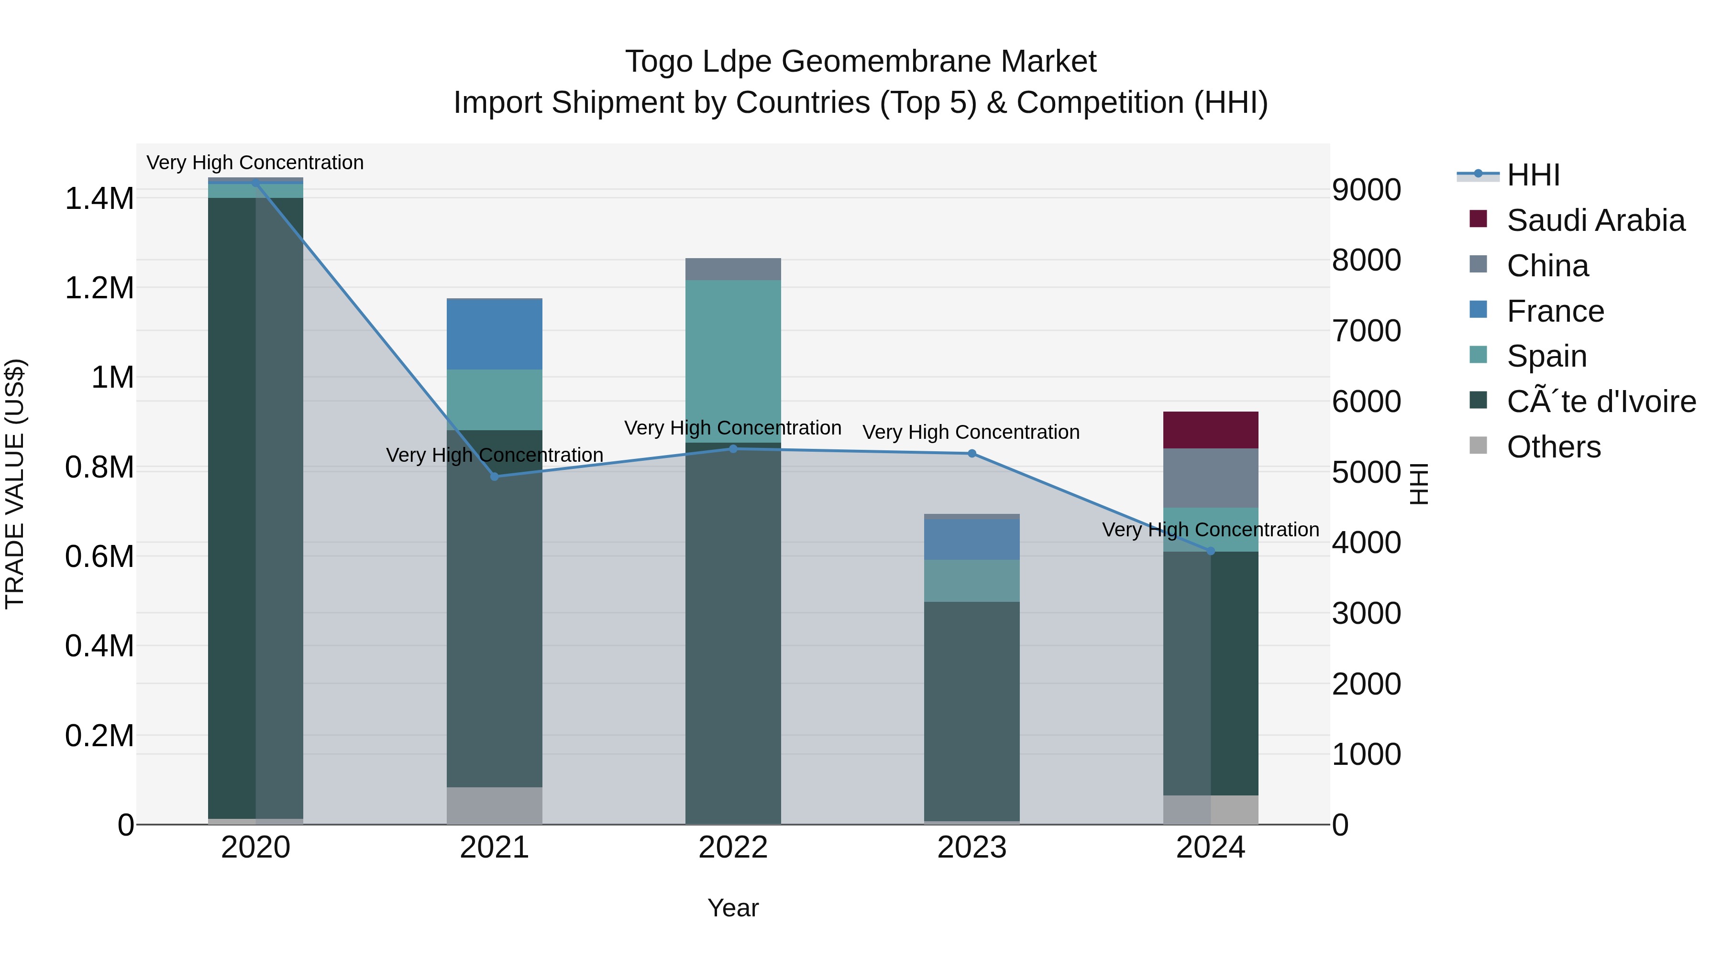Click the 2021 Very High Concentration annotation
Image resolution: width=1722 pixels, height=968 pixels.
pos(495,455)
